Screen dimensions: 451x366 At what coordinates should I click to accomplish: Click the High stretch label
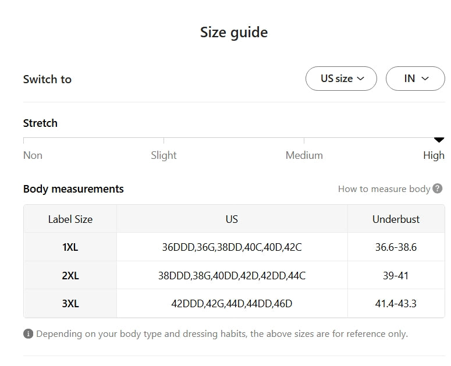[434, 155]
